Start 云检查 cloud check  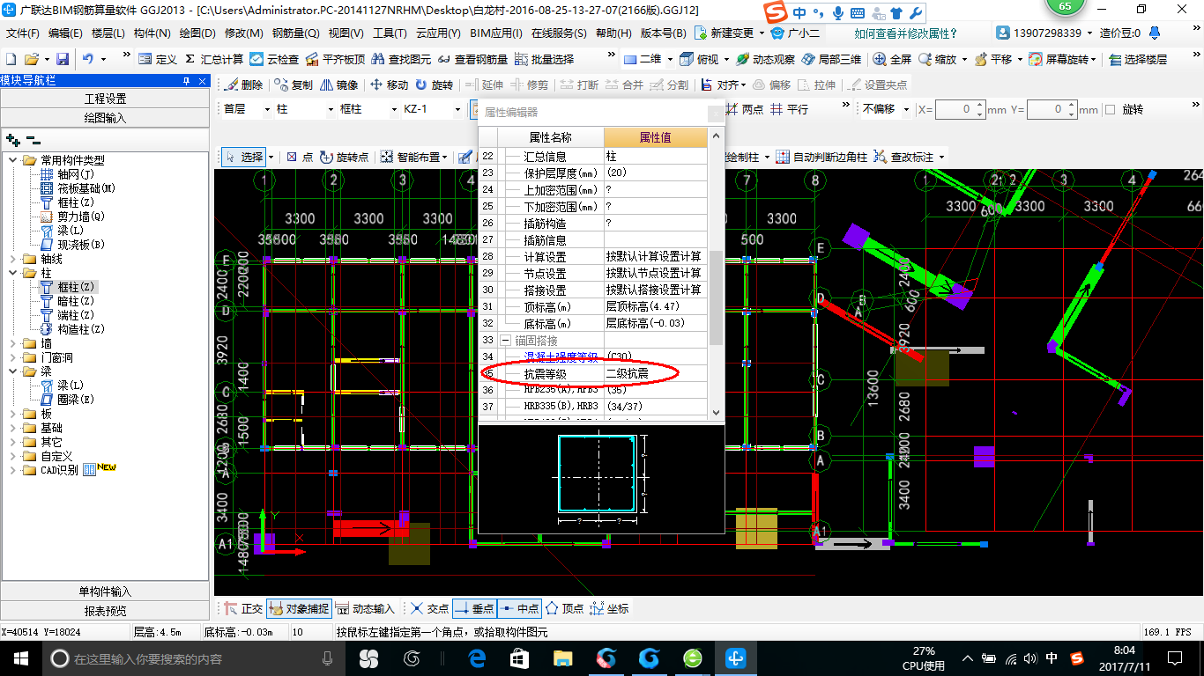pos(274,59)
